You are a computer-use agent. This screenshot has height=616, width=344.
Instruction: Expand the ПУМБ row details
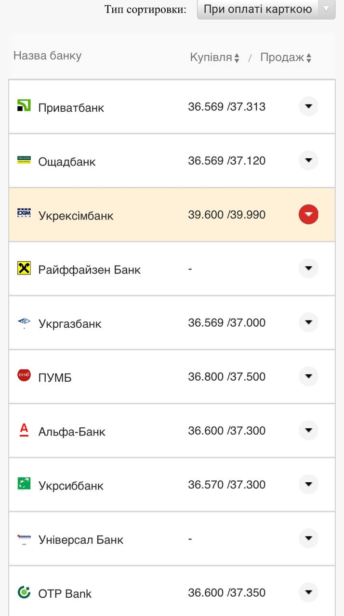(x=308, y=376)
